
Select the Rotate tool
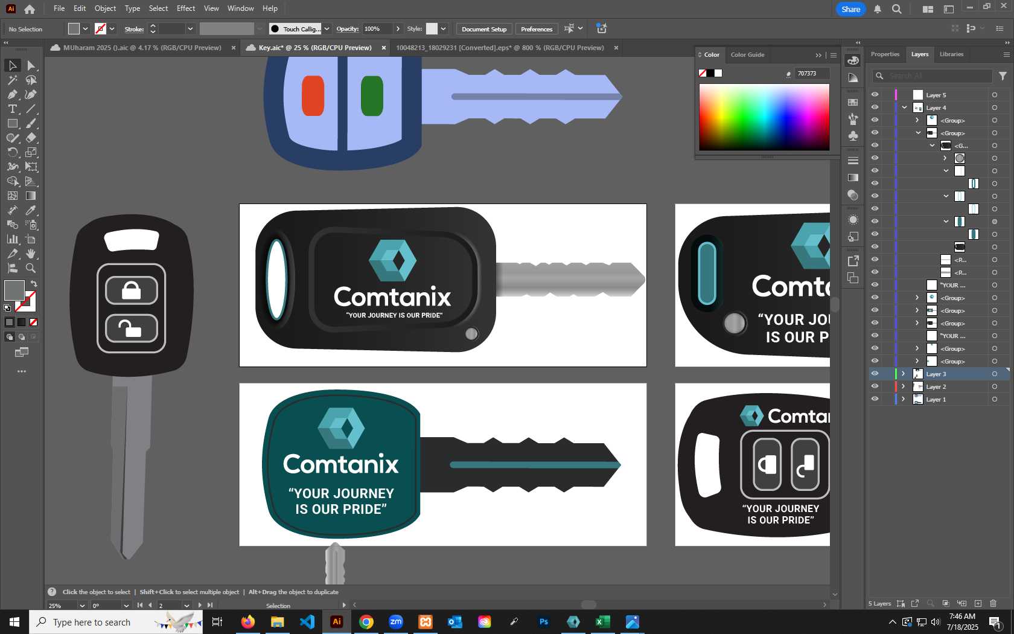(12, 152)
